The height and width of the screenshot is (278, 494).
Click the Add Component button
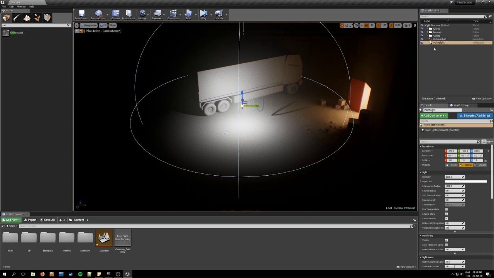pos(433,115)
